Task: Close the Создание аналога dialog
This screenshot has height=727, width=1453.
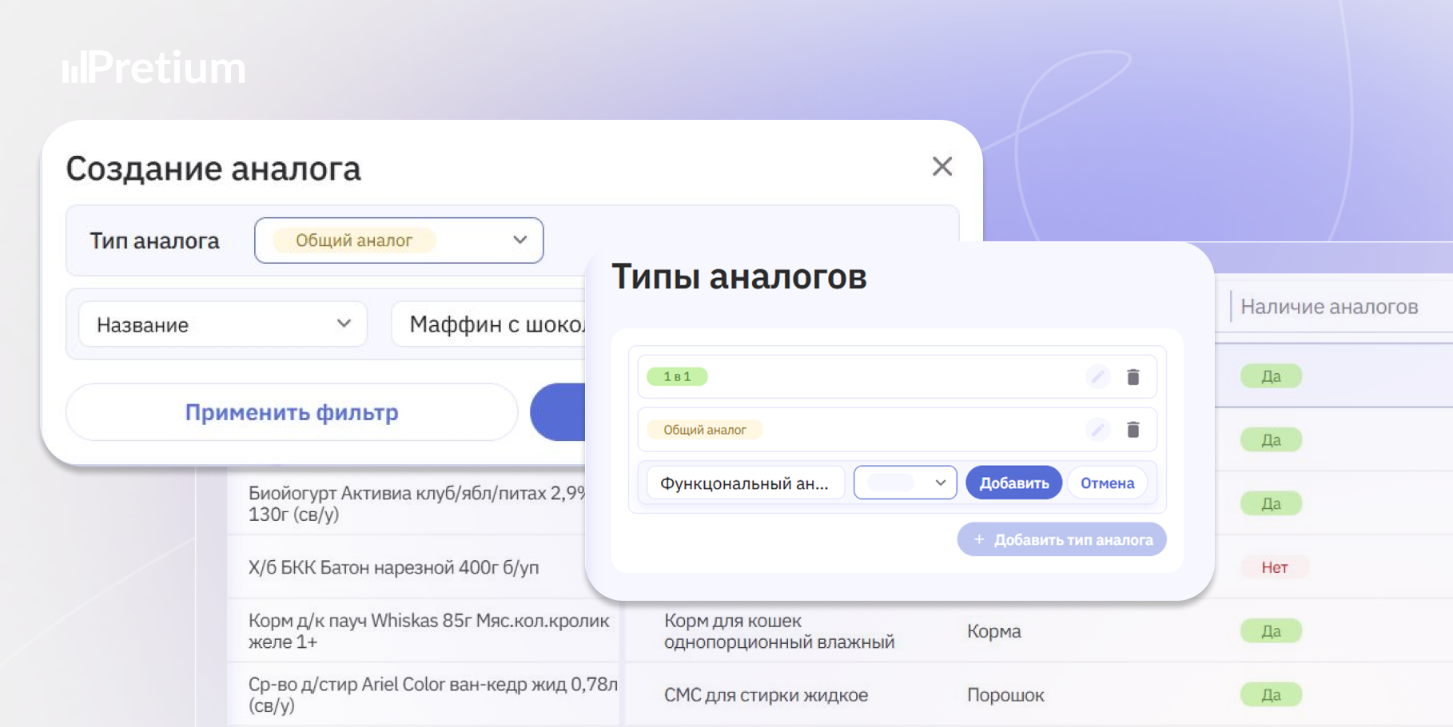Action: coord(942,166)
